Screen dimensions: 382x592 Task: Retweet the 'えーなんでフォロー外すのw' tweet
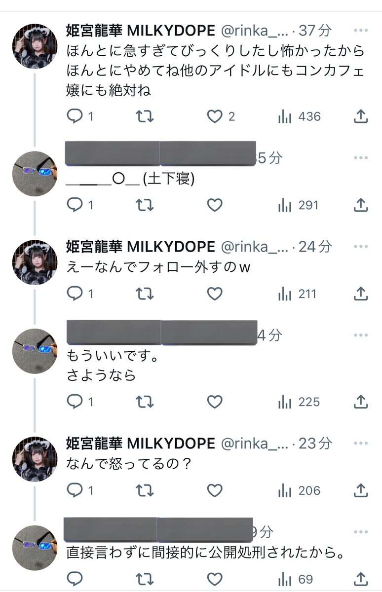(x=145, y=294)
